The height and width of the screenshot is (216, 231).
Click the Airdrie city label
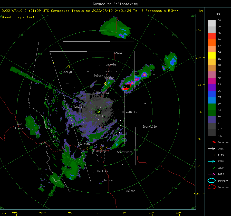[x=101, y=137]
